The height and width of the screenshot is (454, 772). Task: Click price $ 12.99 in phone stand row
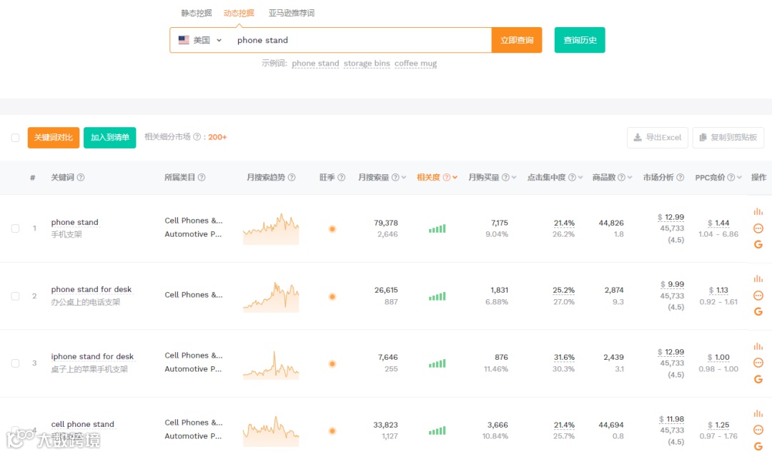click(670, 217)
